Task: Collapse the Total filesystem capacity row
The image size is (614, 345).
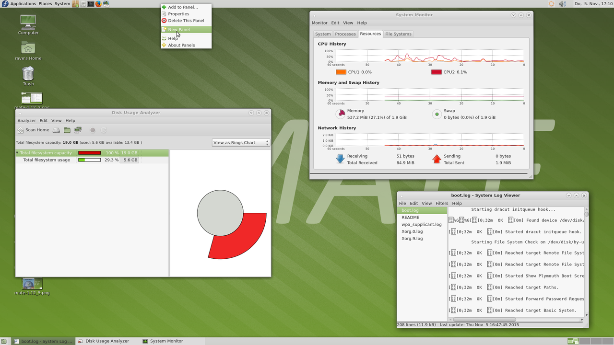Action: click(x=18, y=153)
